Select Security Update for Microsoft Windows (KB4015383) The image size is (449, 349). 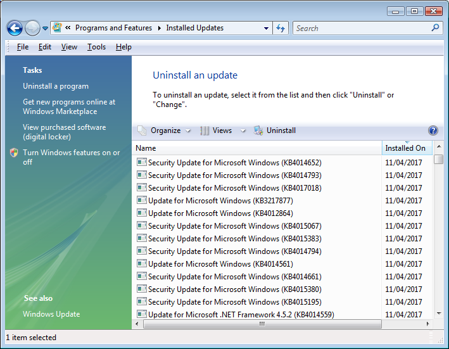235,239
